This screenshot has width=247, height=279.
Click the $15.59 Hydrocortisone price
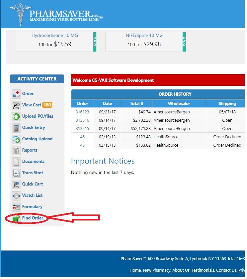(63, 44)
